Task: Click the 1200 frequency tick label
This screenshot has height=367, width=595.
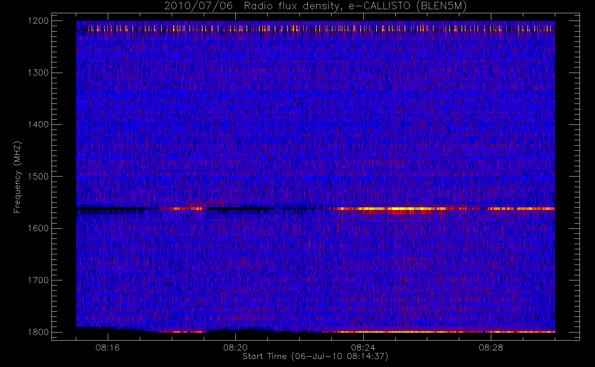Action: [x=38, y=21]
